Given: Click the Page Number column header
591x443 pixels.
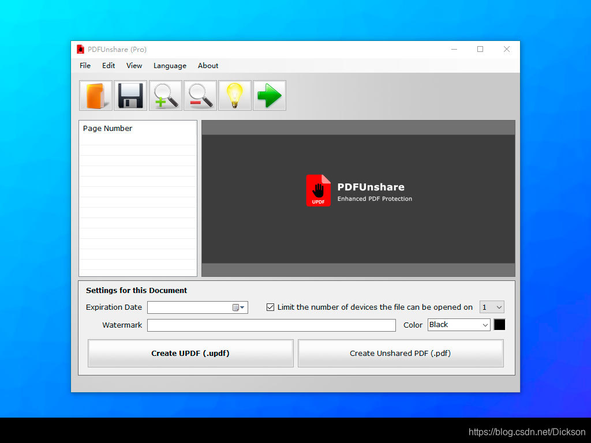Looking at the screenshot, I should pos(138,129).
